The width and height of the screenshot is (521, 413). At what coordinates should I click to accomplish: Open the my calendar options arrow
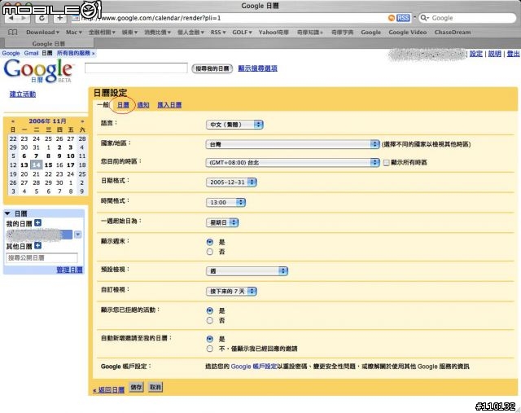click(78, 235)
